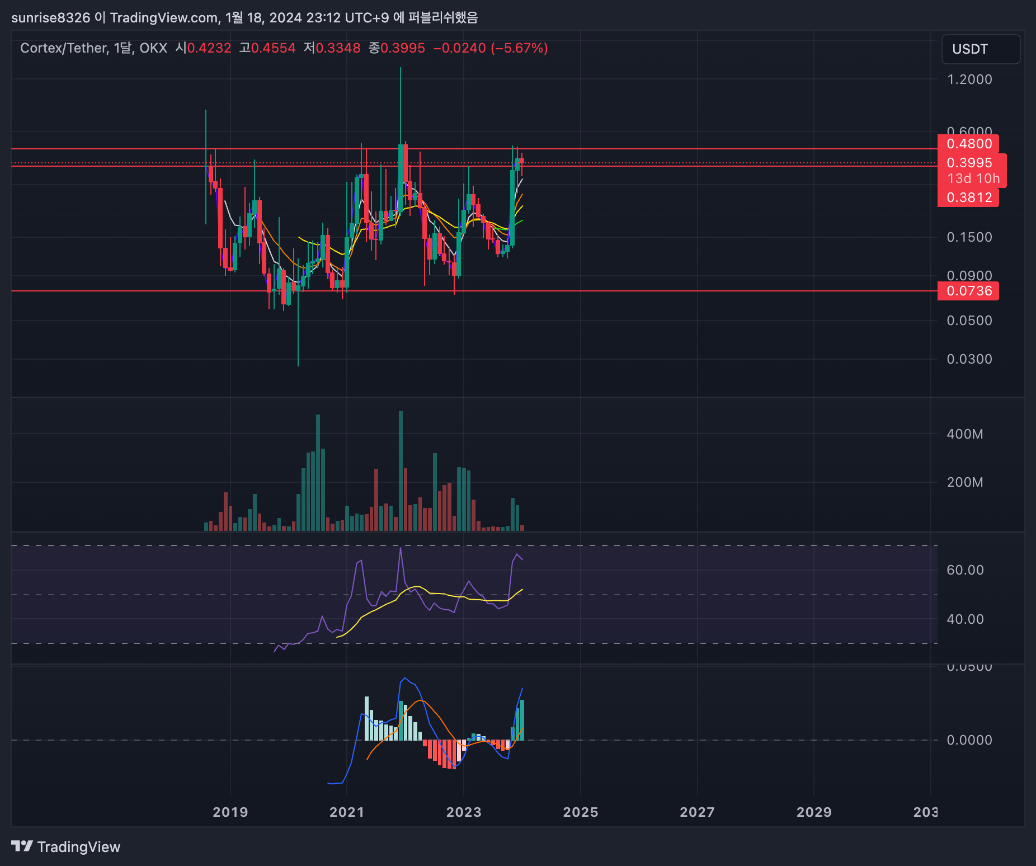Click the 1.2000 price scale label
Viewport: 1036px width, 866px height.
coord(969,79)
